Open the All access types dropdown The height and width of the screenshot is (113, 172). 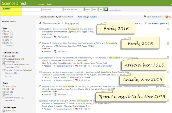(156, 23)
